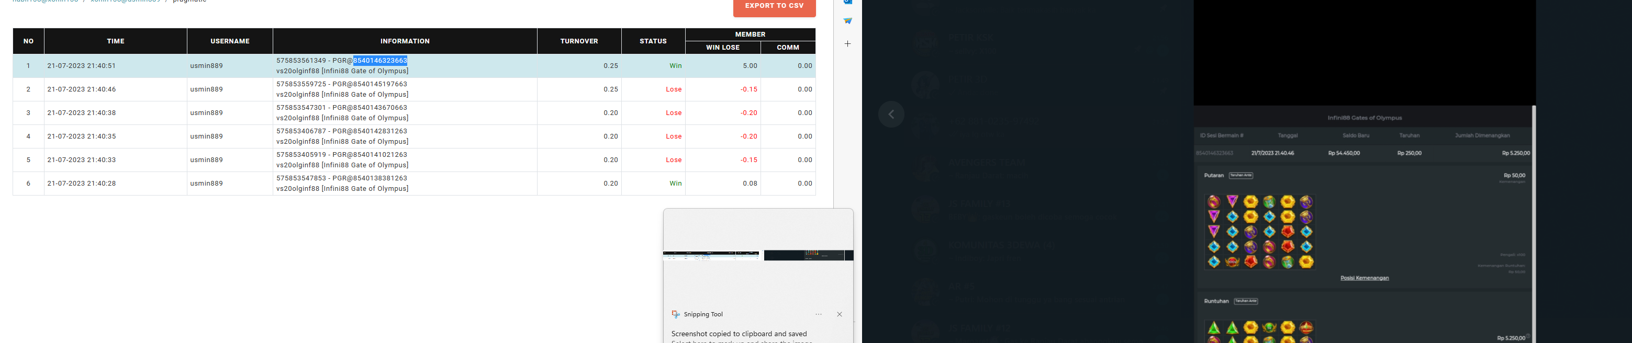Image resolution: width=1632 pixels, height=343 pixels.
Task: Click the COMM column header
Action: [x=788, y=48]
